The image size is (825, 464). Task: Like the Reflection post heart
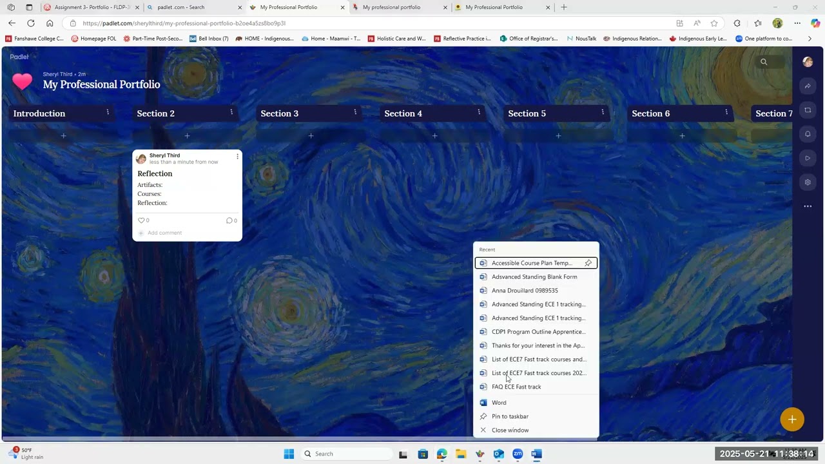(x=141, y=220)
